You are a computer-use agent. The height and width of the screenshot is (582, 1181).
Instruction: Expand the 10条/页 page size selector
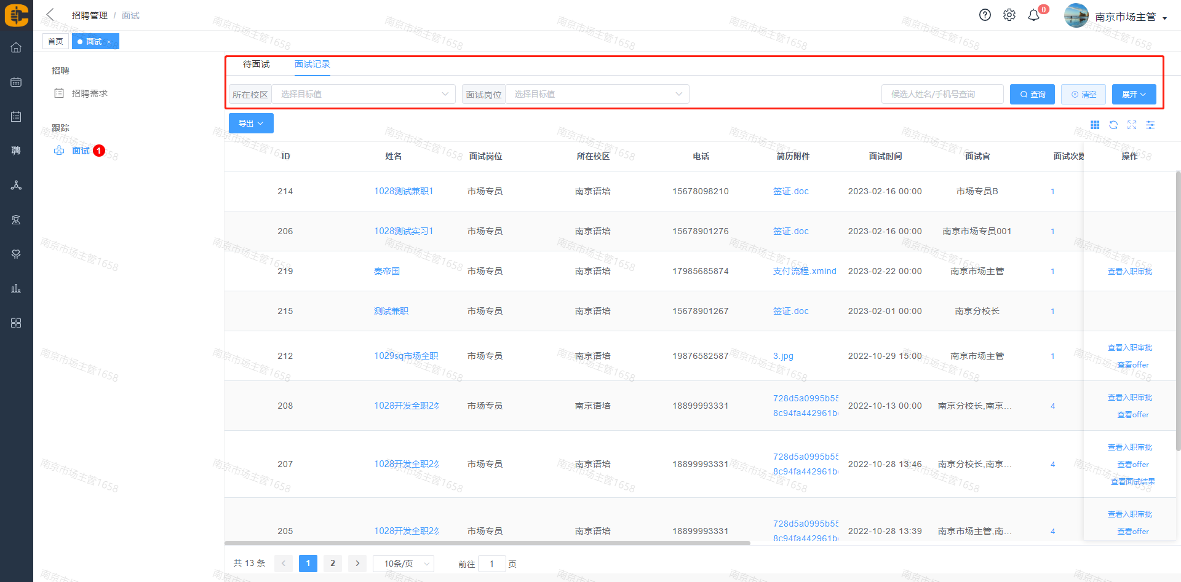point(404,564)
